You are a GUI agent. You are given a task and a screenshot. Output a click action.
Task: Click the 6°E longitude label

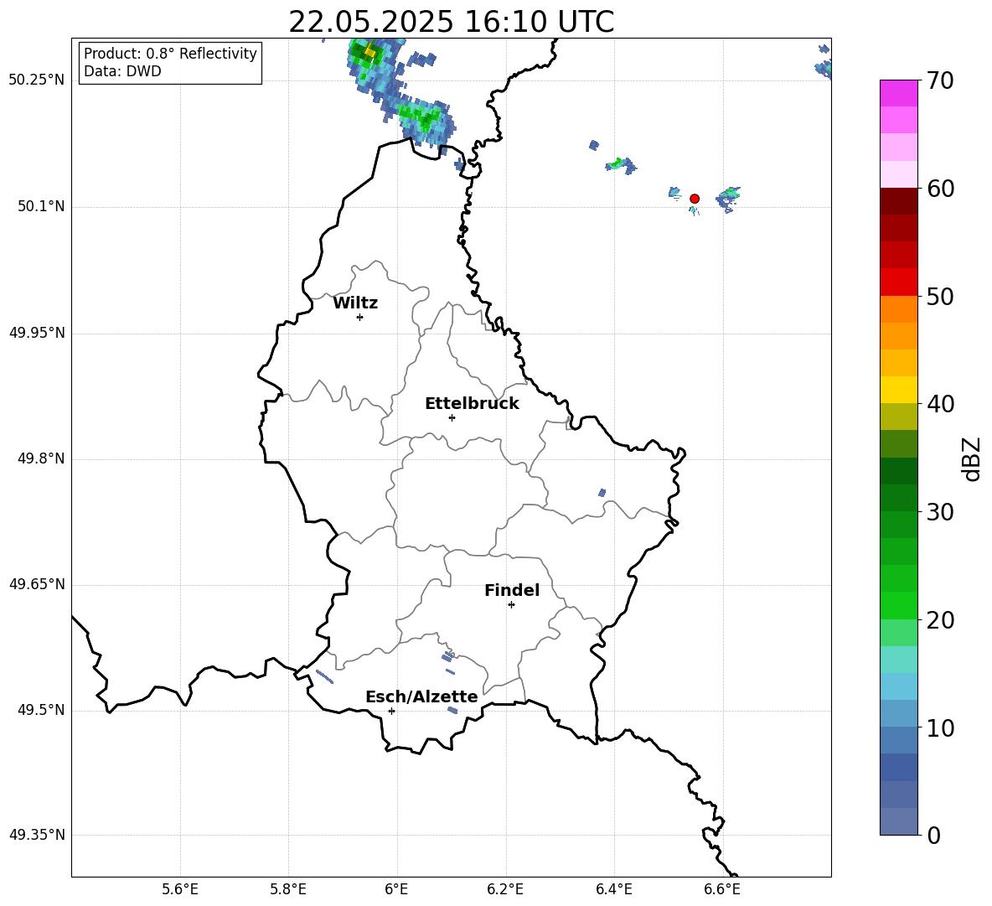coord(396,889)
